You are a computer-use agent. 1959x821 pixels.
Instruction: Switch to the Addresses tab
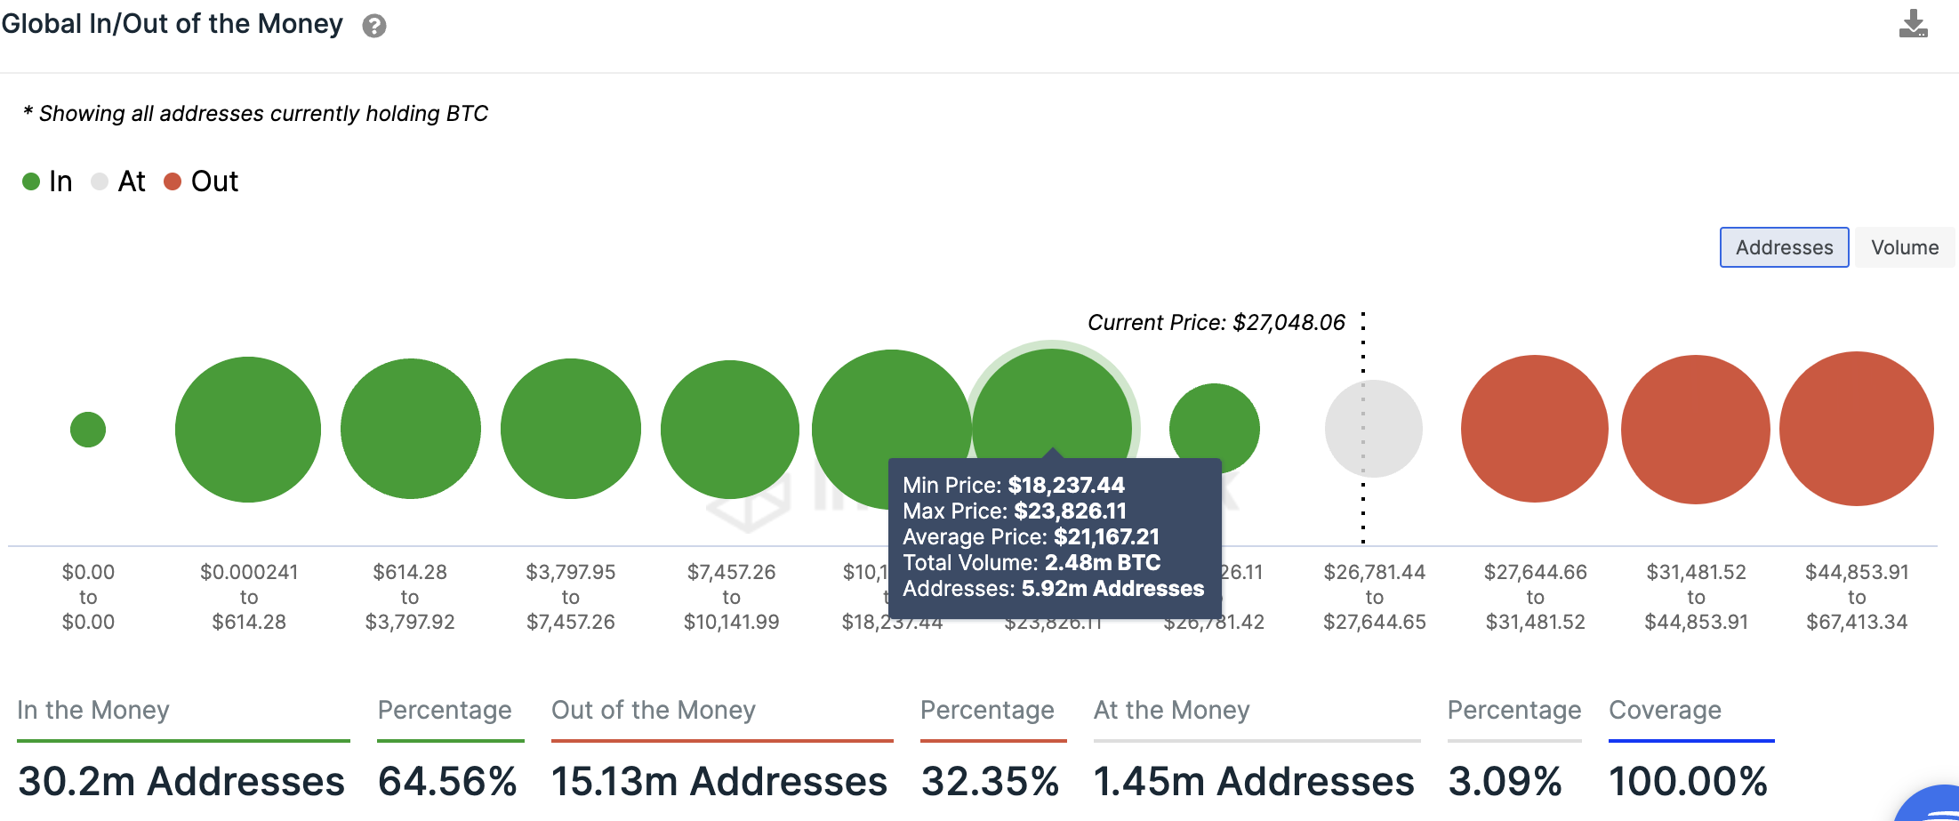point(1784,247)
